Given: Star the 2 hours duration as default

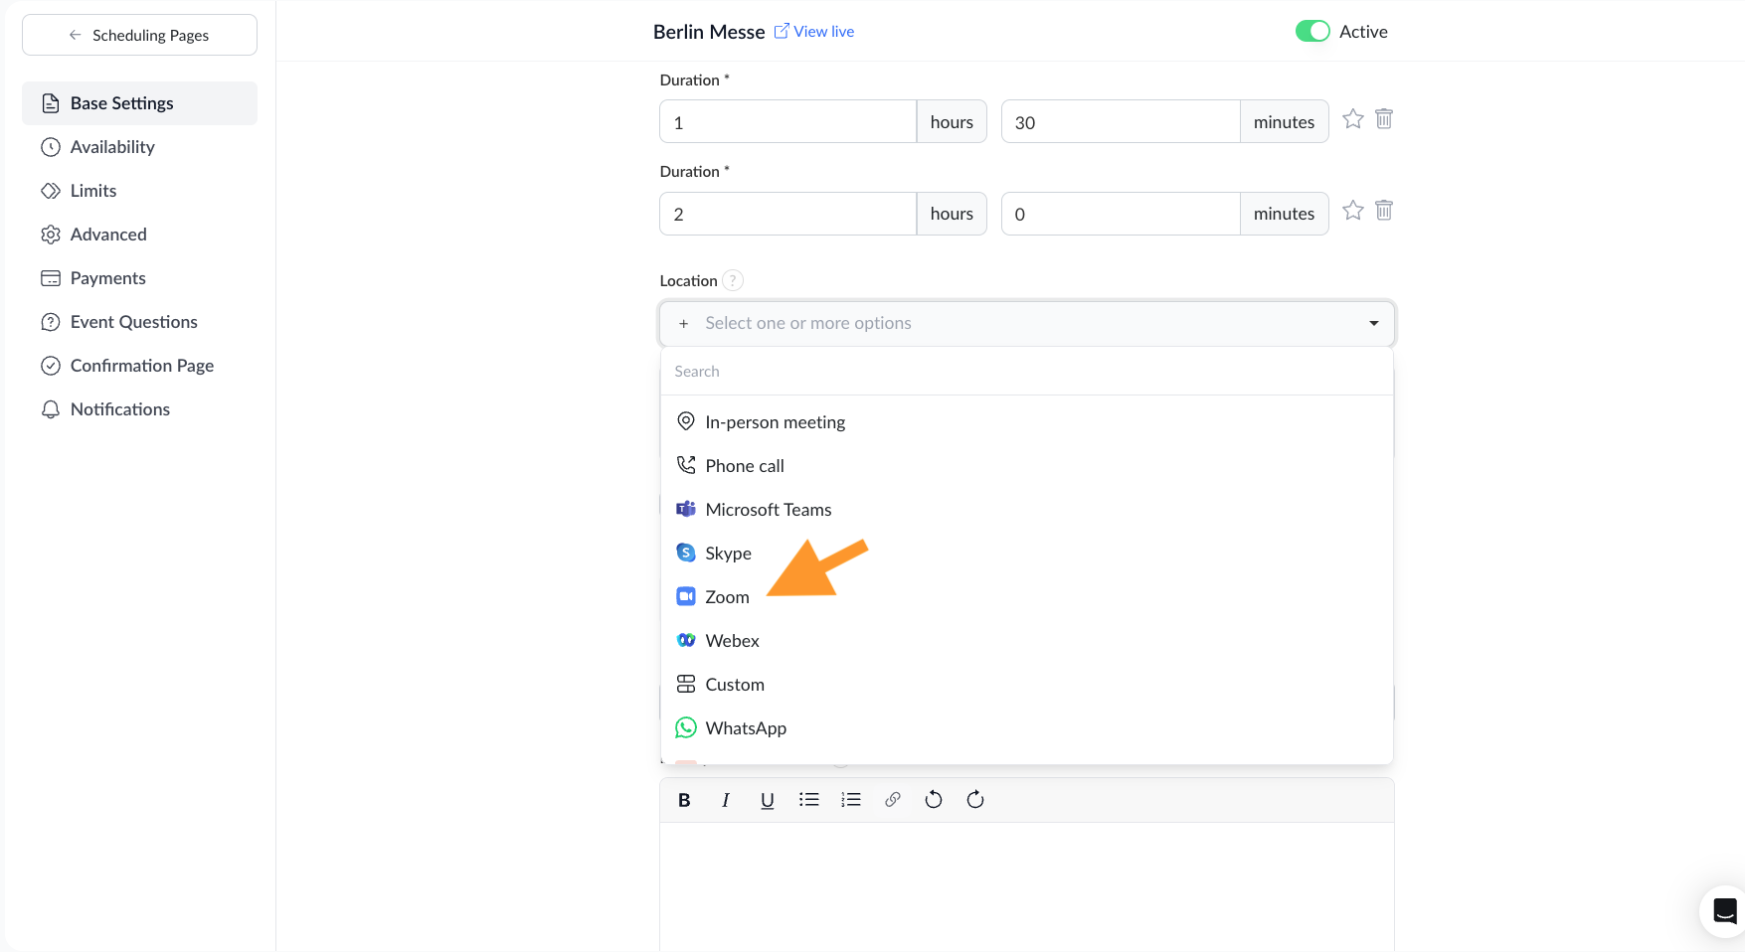Looking at the screenshot, I should point(1353,211).
